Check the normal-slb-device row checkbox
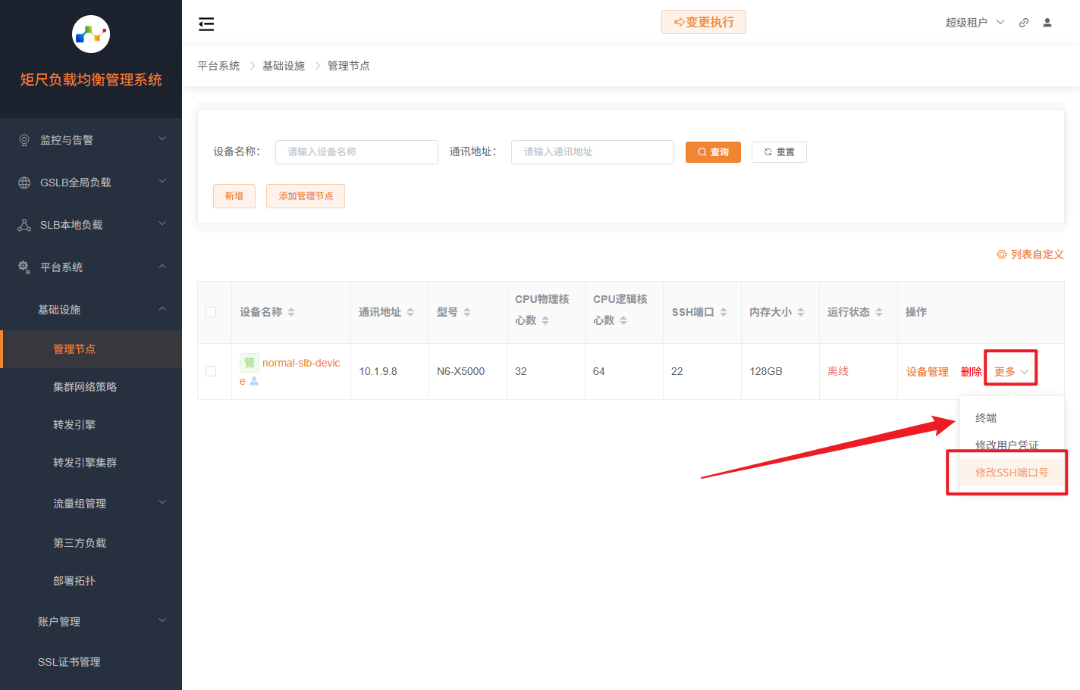The image size is (1080, 690). pos(211,371)
